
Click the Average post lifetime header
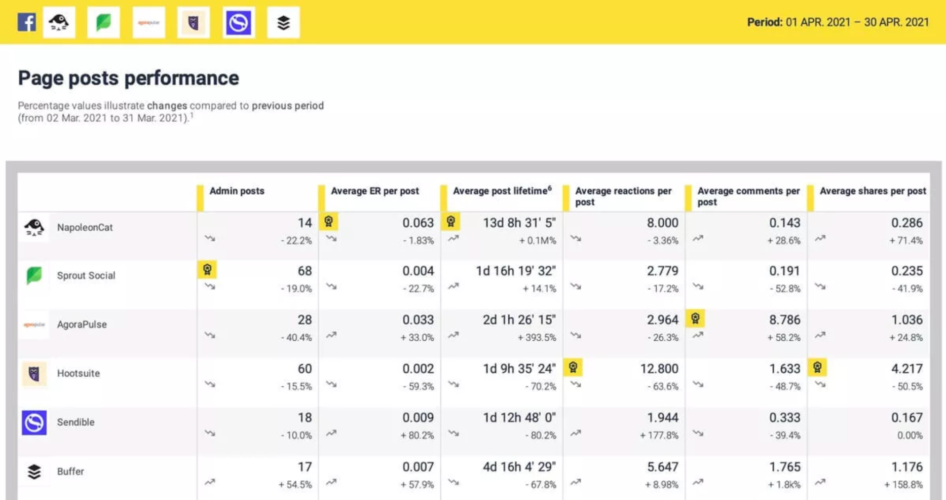(x=502, y=191)
